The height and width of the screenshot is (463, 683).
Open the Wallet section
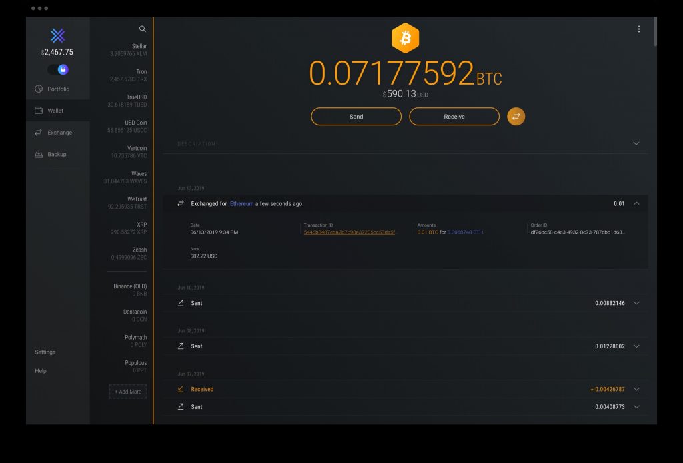coord(58,111)
